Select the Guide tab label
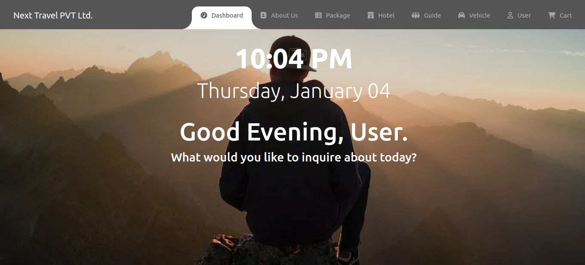Viewport: 585px width, 265px height. (432, 15)
